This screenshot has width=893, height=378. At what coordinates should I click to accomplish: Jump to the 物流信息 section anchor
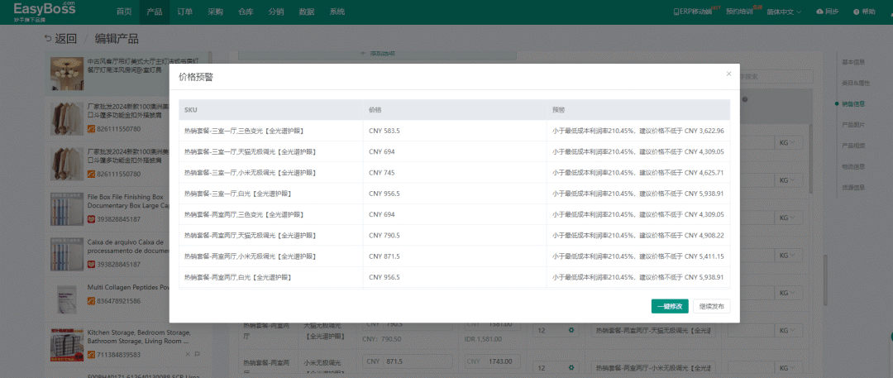[x=853, y=166]
